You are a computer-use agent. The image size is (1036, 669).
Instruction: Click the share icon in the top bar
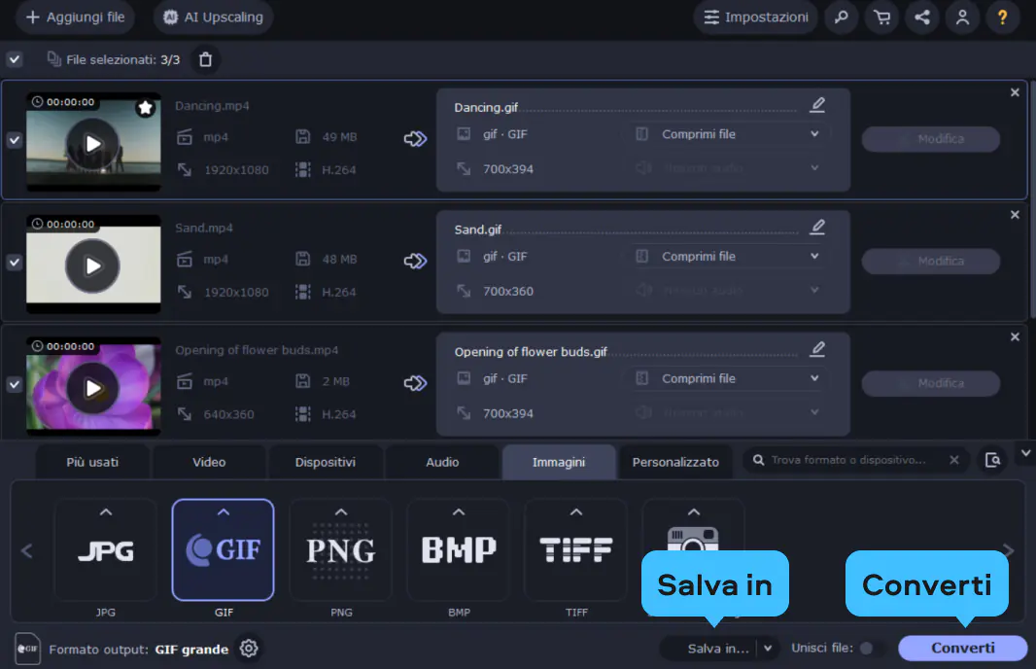[921, 18]
